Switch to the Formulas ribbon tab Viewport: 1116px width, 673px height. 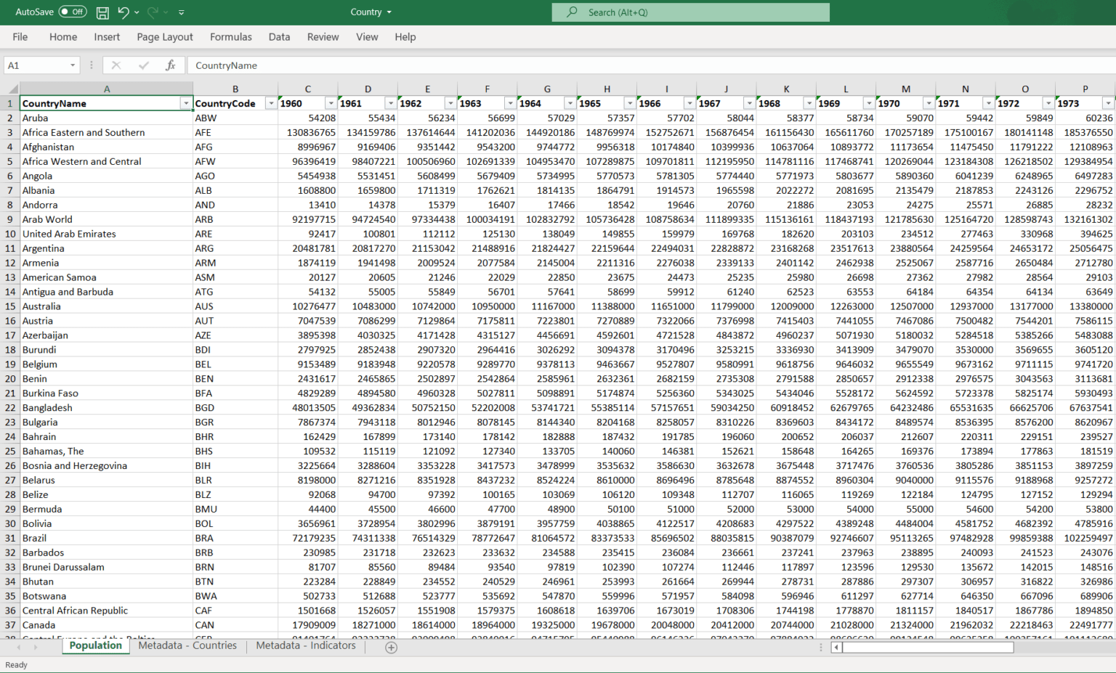click(x=231, y=37)
